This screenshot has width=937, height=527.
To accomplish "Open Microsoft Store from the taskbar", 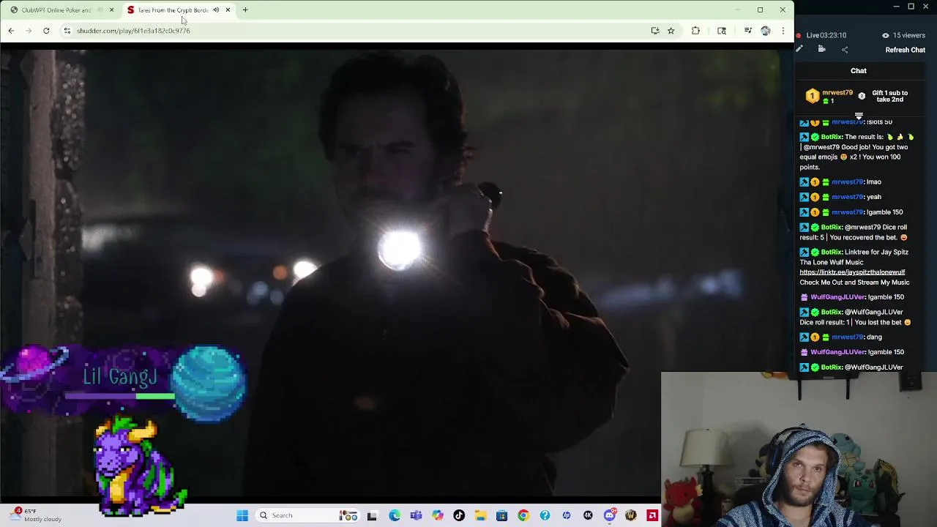I will [501, 515].
